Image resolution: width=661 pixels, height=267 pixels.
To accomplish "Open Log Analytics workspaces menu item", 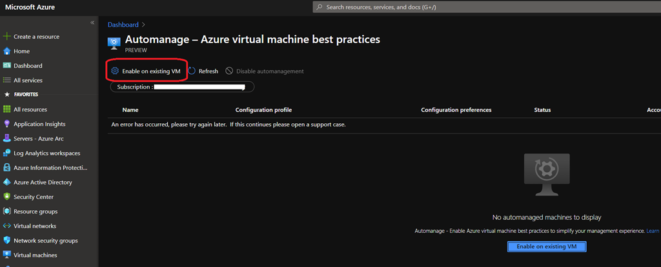I will 46,153.
